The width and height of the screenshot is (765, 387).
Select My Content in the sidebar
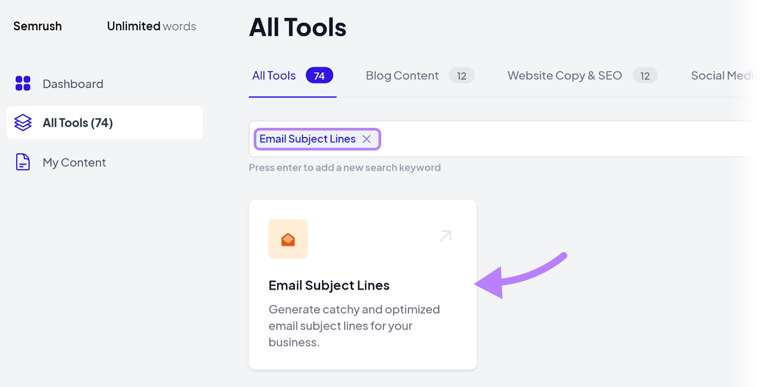[74, 162]
